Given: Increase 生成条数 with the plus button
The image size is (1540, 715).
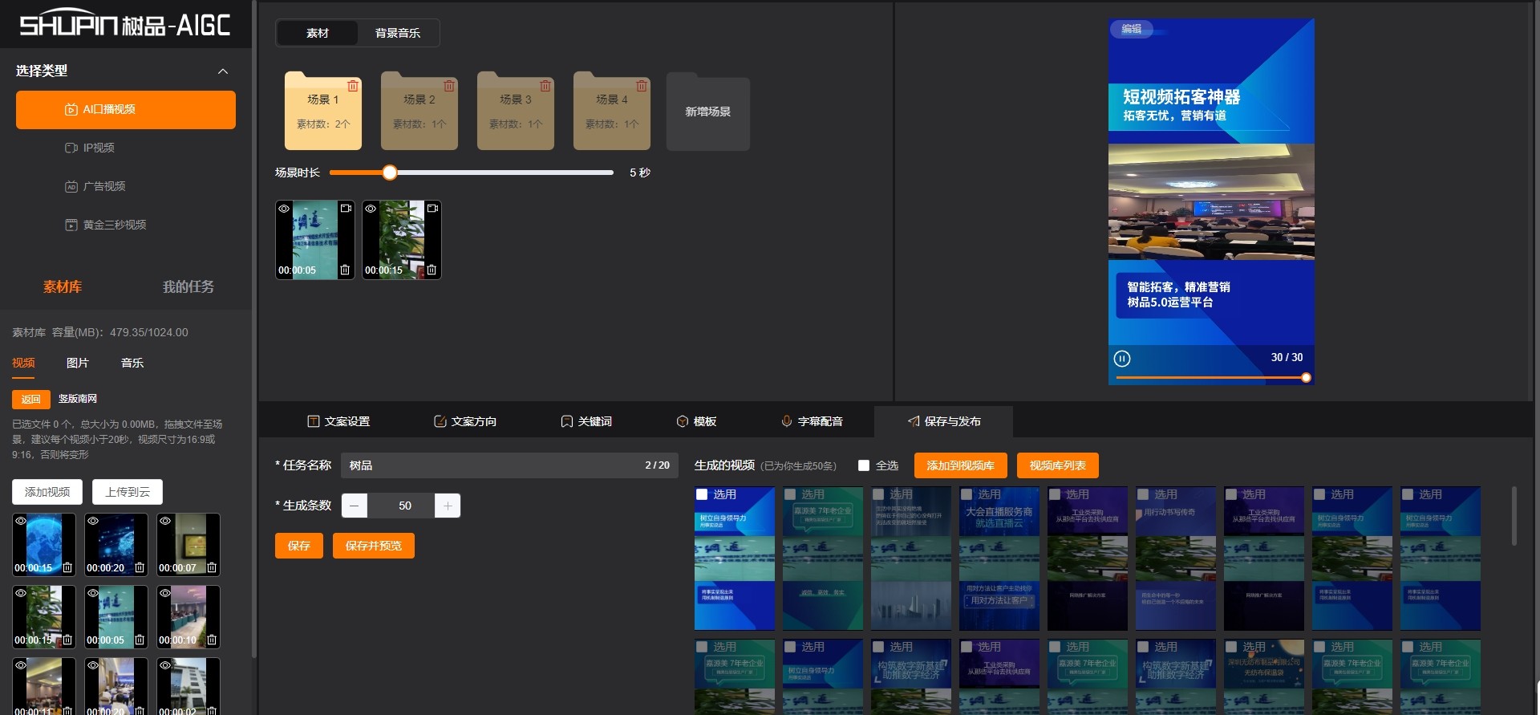Looking at the screenshot, I should click(448, 506).
